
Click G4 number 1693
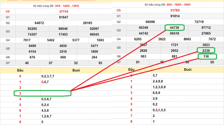(x=100, y=40)
